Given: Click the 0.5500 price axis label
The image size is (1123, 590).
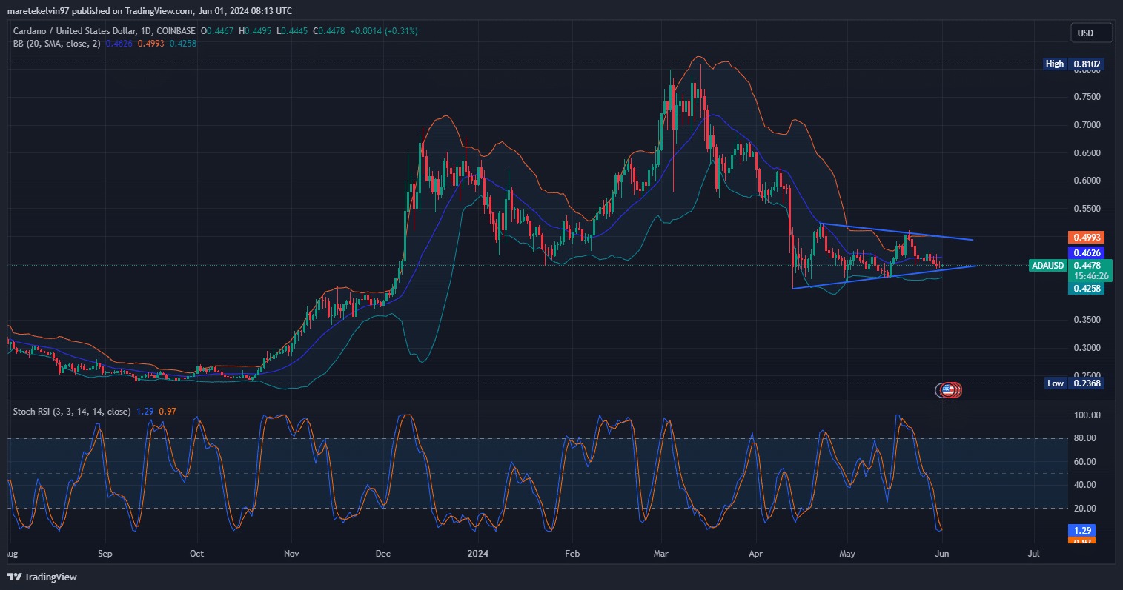Looking at the screenshot, I should pyautogui.click(x=1087, y=209).
